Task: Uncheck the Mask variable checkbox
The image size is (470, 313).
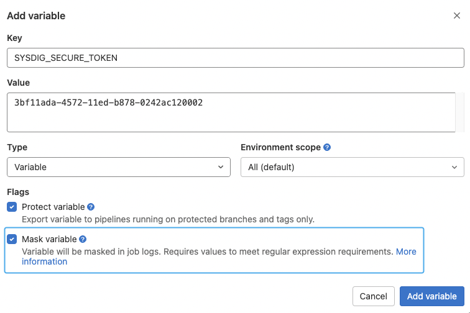Action: (x=12, y=239)
